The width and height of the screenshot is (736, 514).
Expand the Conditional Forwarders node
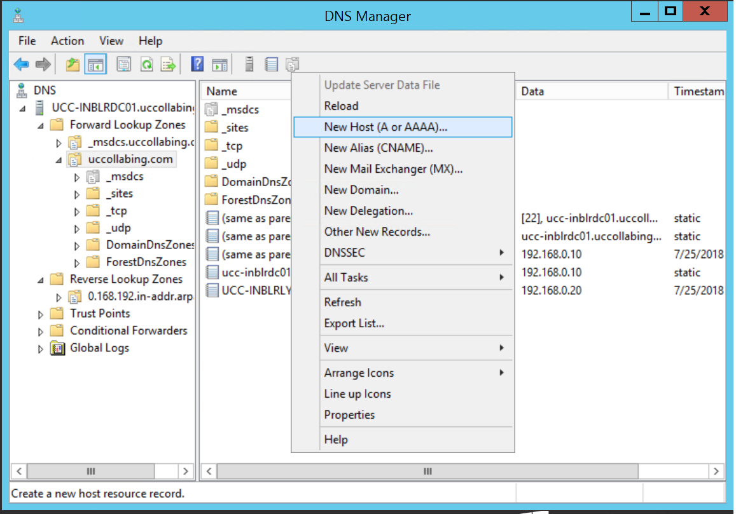click(41, 332)
